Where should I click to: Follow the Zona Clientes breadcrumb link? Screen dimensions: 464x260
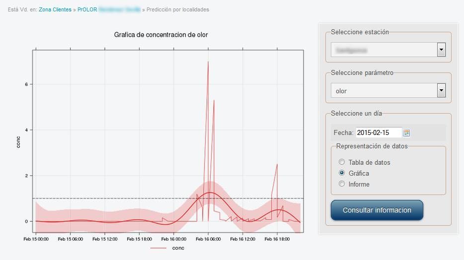(x=55, y=9)
